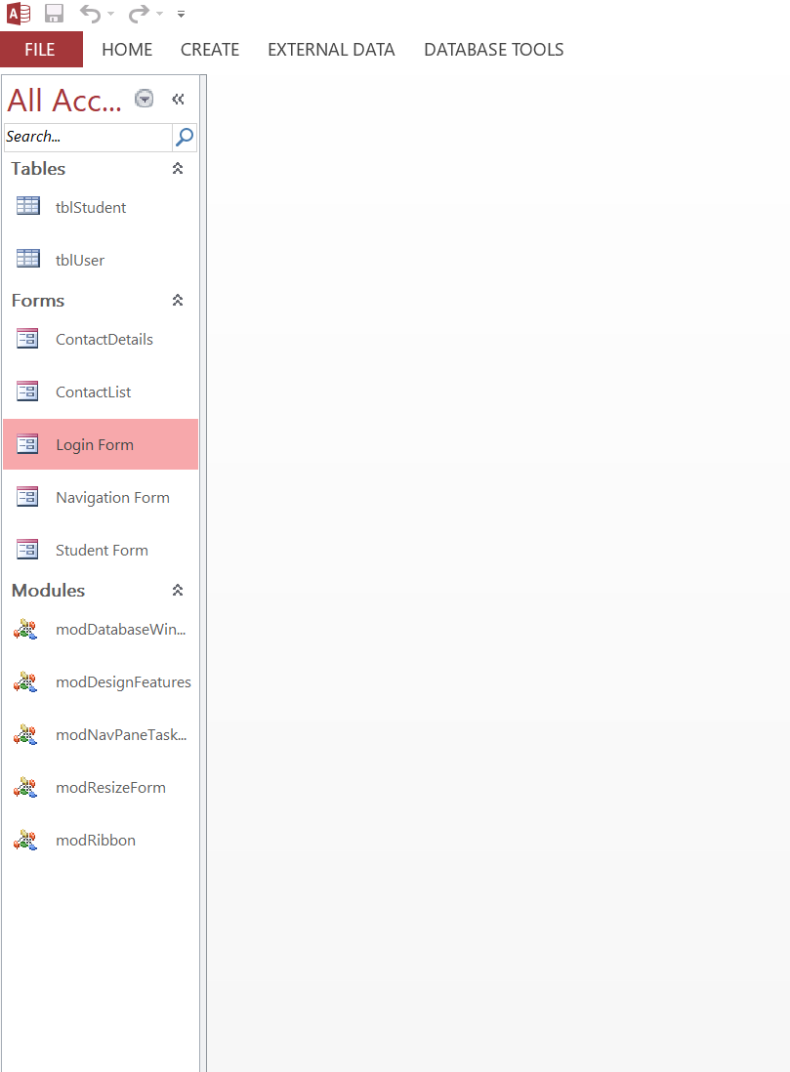
Task: Click the Login Form icon
Action: click(x=27, y=443)
